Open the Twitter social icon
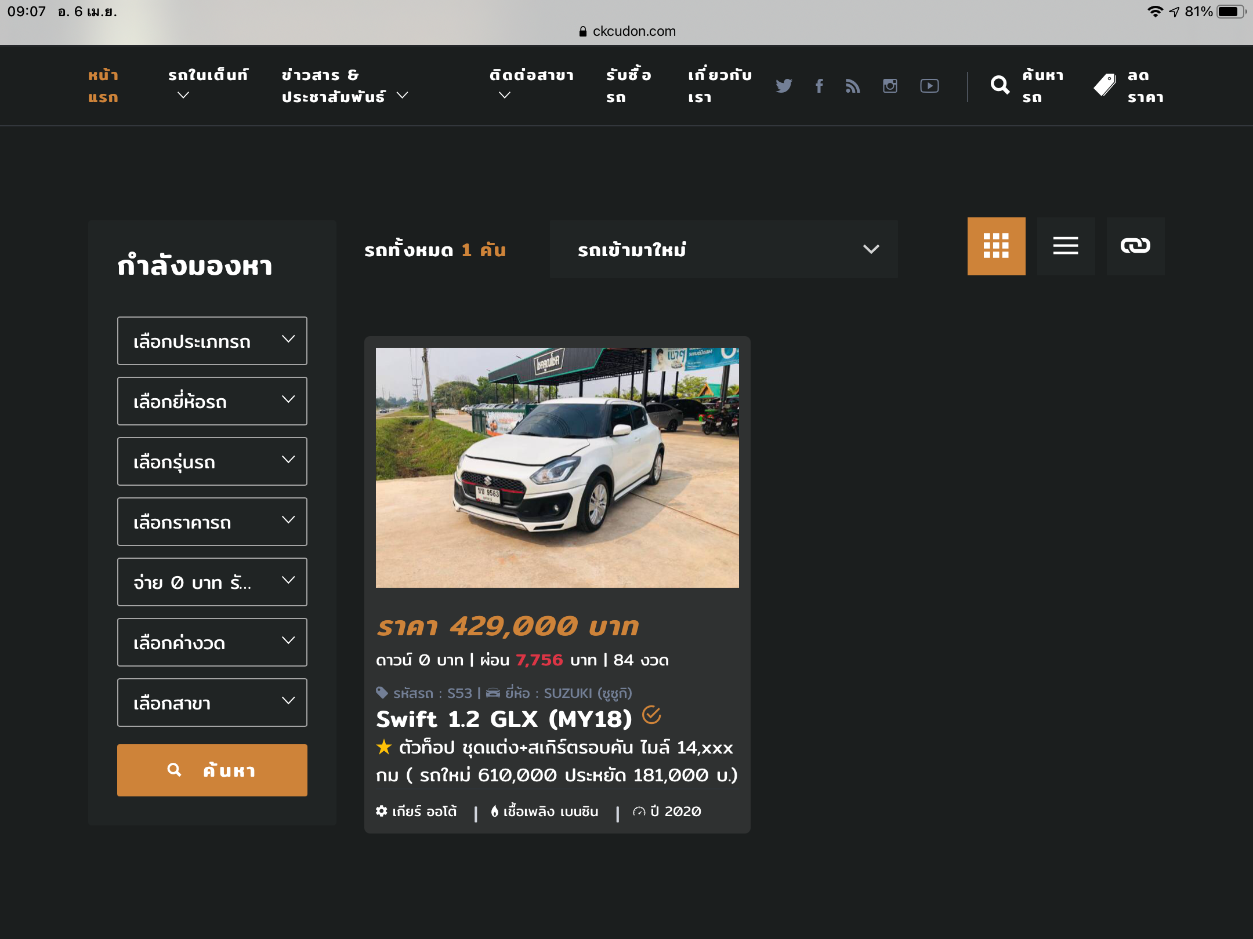 (x=784, y=86)
